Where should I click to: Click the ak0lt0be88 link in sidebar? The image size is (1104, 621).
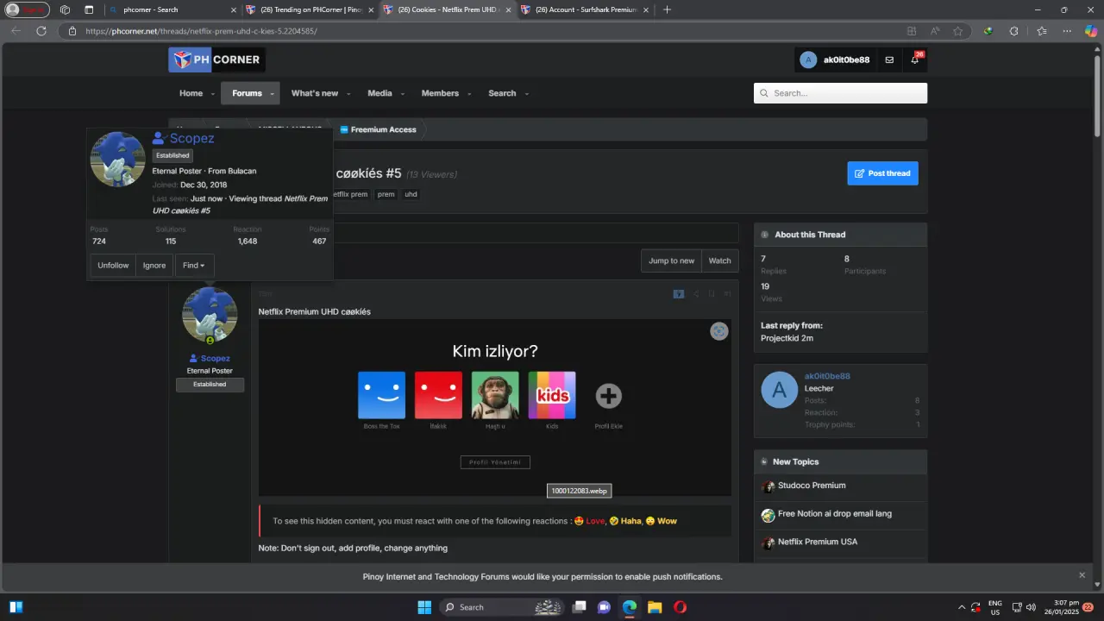tap(827, 376)
